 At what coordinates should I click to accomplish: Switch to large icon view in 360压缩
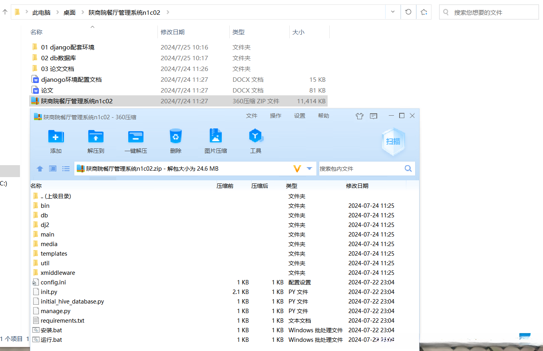click(53, 169)
